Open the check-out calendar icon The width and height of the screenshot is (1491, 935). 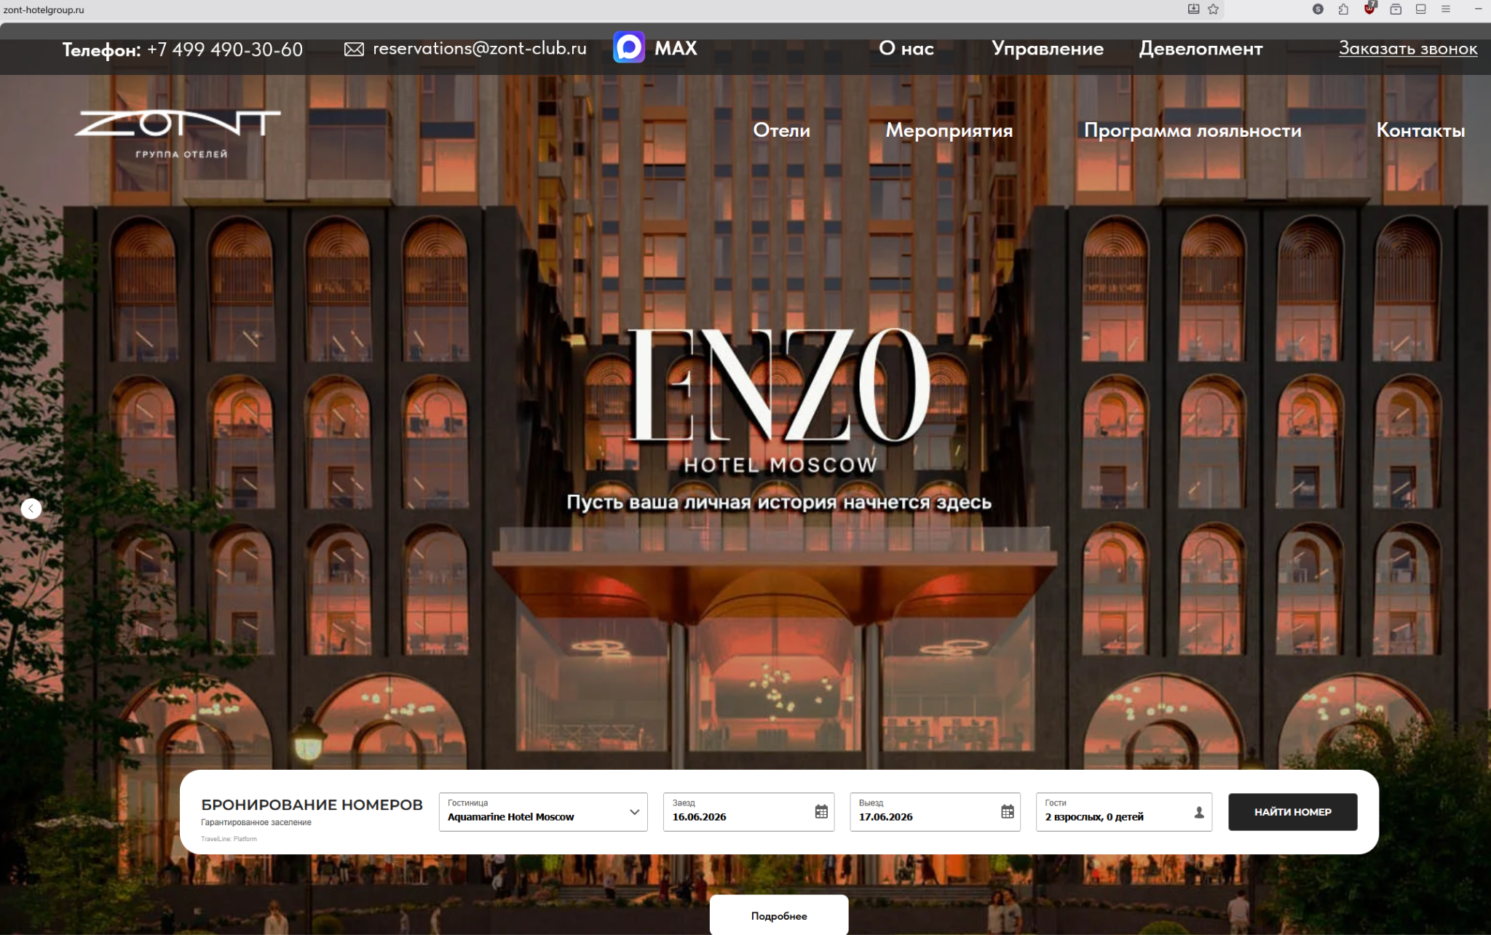click(1008, 812)
